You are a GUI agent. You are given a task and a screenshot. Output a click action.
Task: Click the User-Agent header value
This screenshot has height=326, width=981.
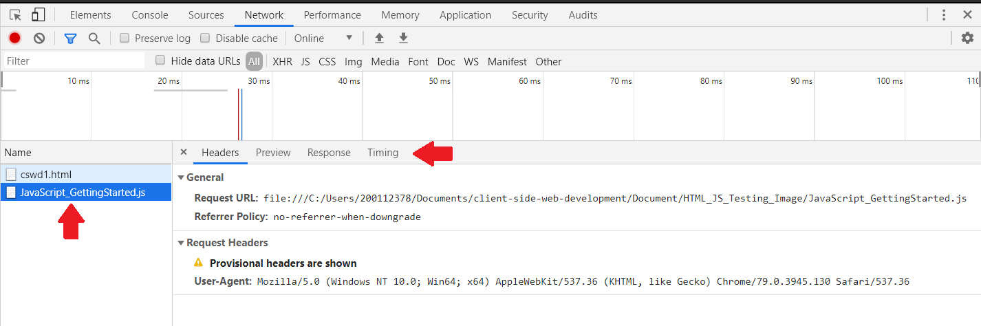583,281
